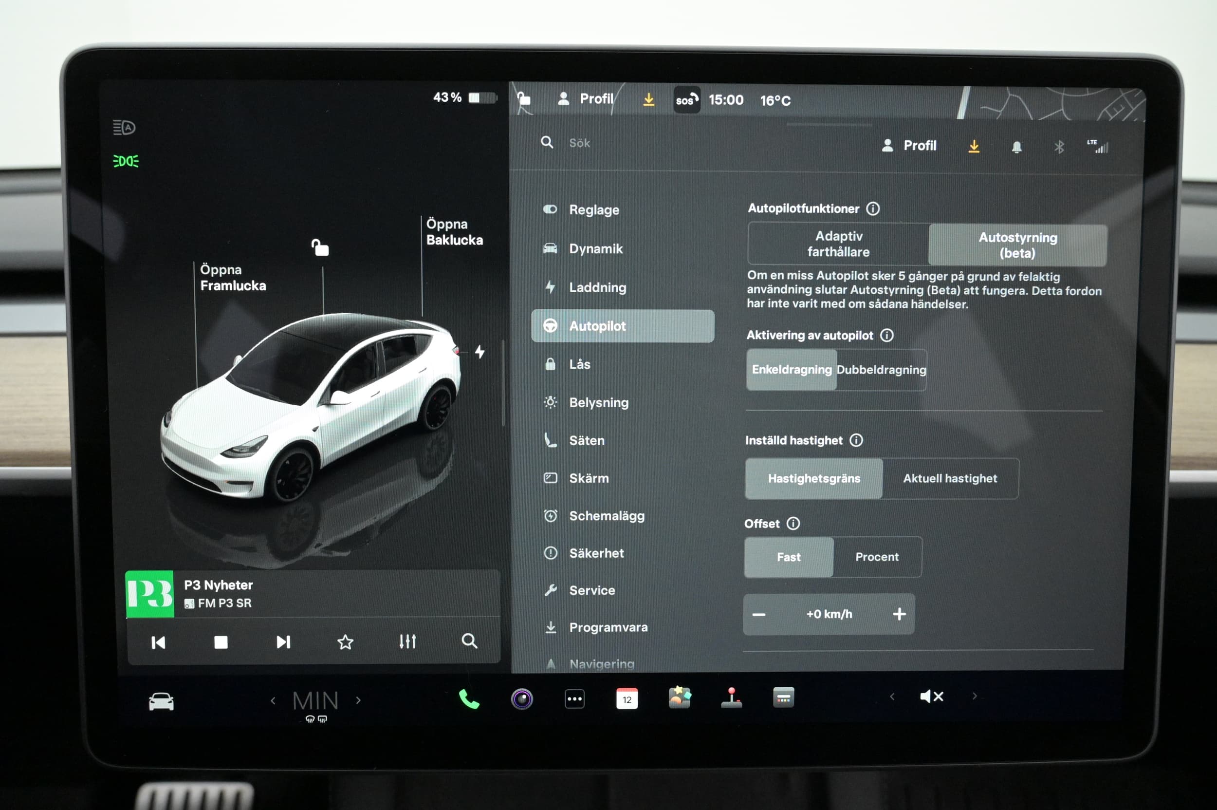Open the dashcam camera app
This screenshot has width=1217, height=810.
(522, 699)
